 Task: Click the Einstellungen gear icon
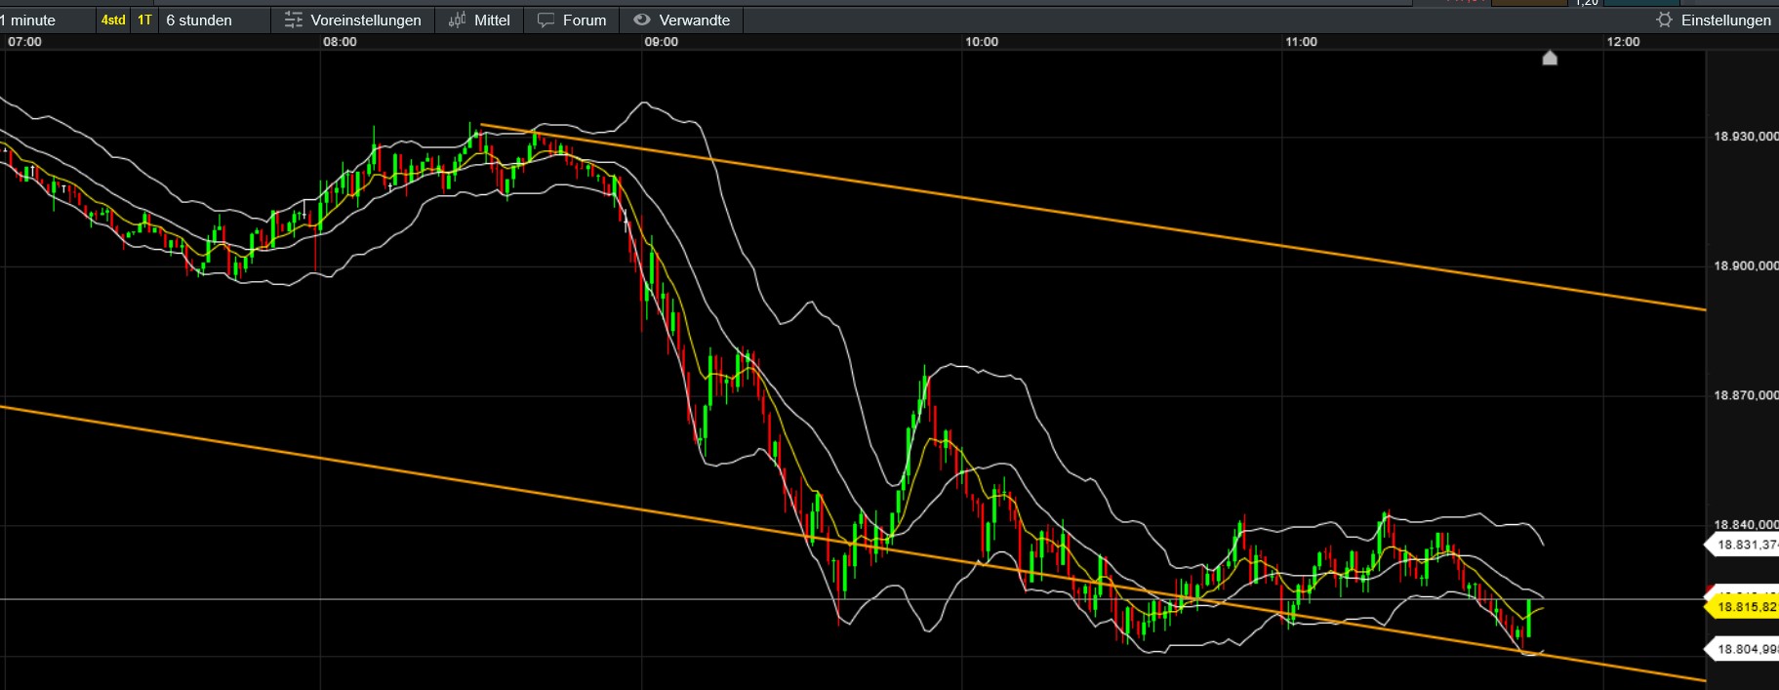(1664, 20)
